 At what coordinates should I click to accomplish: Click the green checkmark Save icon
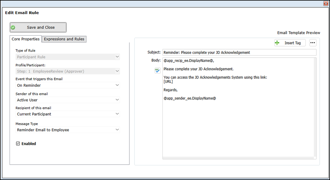pos(13,27)
